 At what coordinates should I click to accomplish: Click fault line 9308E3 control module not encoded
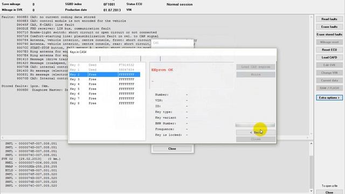pos(71,21)
